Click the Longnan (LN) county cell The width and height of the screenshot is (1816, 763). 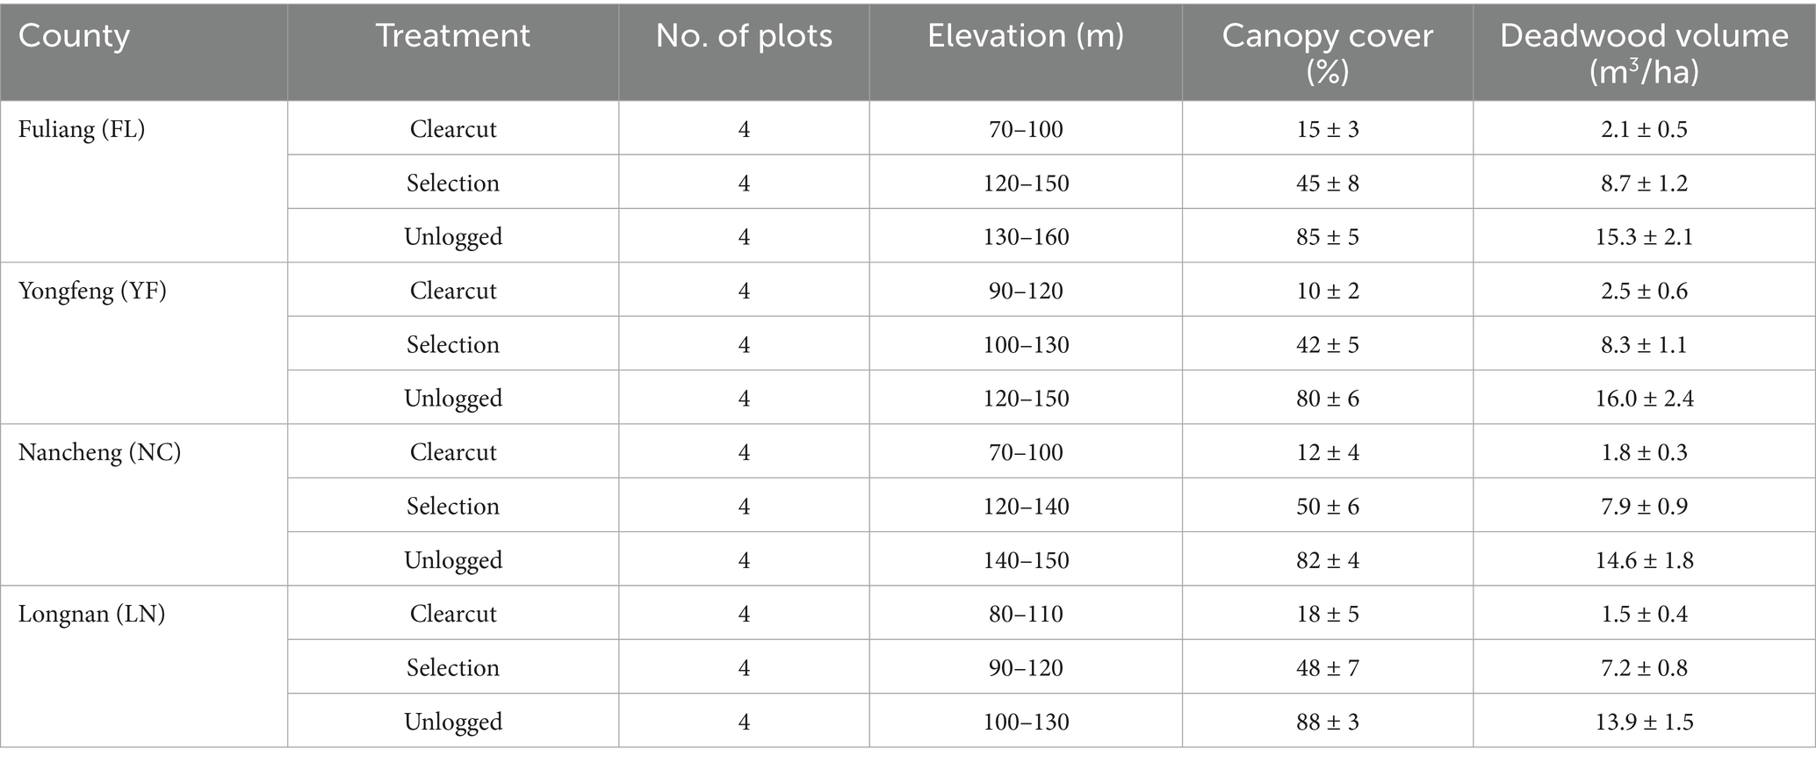[x=92, y=614]
